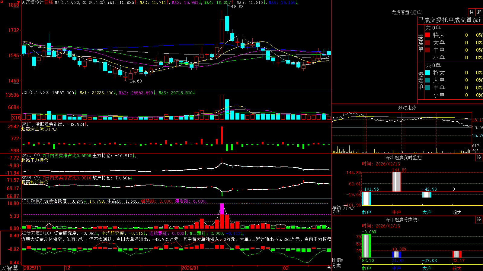Open 设 settings for 深市超赢分类统计

[x=479, y=220]
